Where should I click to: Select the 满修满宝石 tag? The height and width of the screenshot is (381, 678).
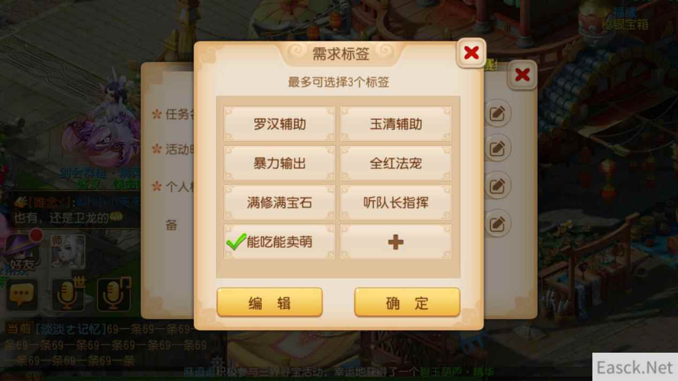pos(279,203)
